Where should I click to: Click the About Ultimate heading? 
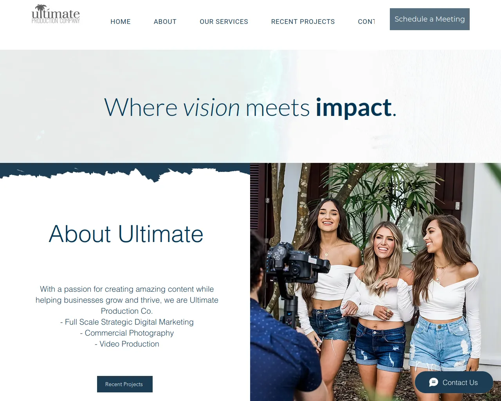point(126,234)
